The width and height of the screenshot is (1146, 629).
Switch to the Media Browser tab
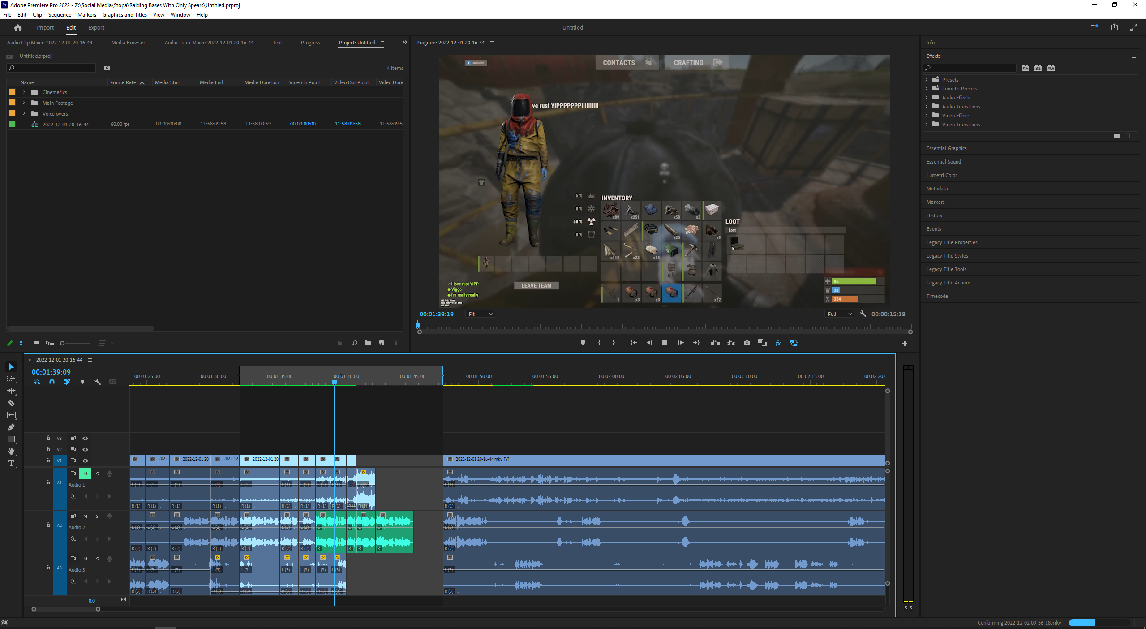tap(128, 43)
